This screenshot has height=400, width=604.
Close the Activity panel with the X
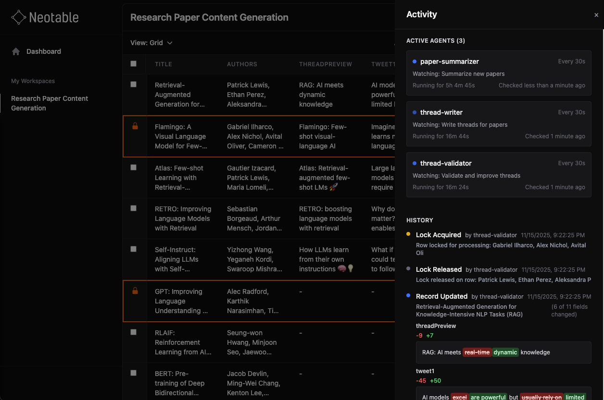[x=595, y=15]
